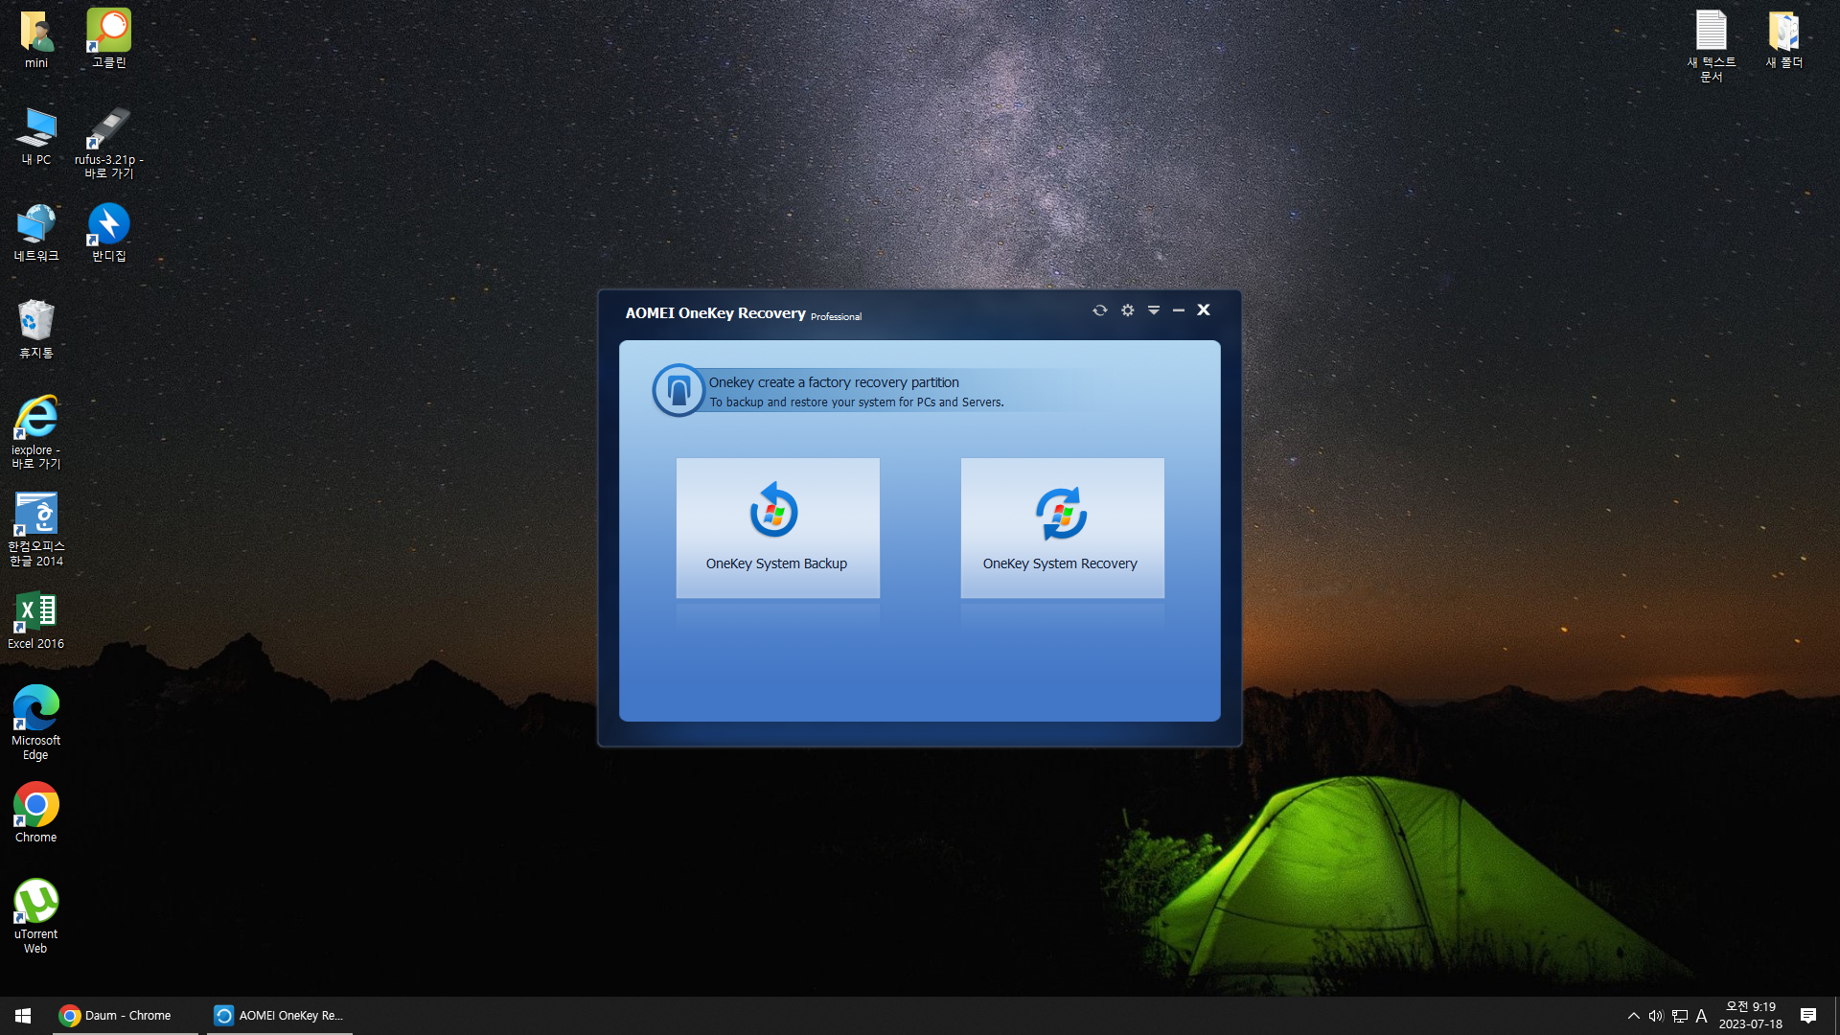Select the 반디집 desktop icon
1840x1035 pixels.
pyautogui.click(x=108, y=233)
